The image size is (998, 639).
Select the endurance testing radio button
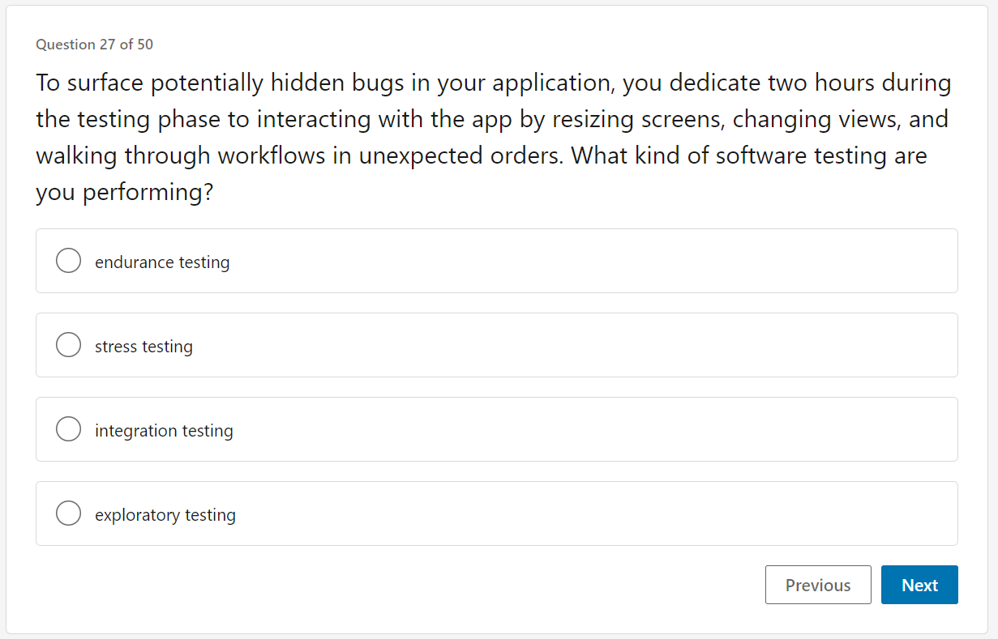(x=69, y=261)
